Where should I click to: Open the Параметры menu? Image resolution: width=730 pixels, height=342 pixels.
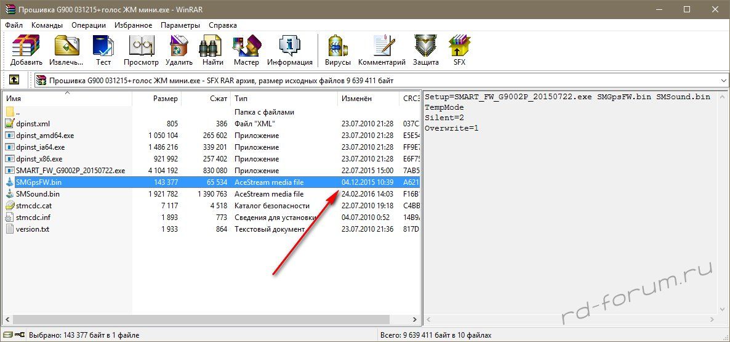(180, 25)
